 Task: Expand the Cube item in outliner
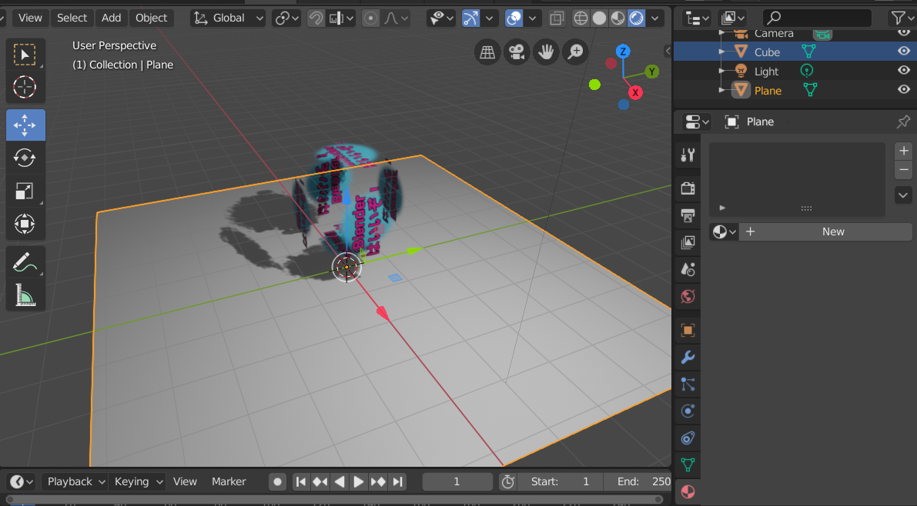point(721,52)
